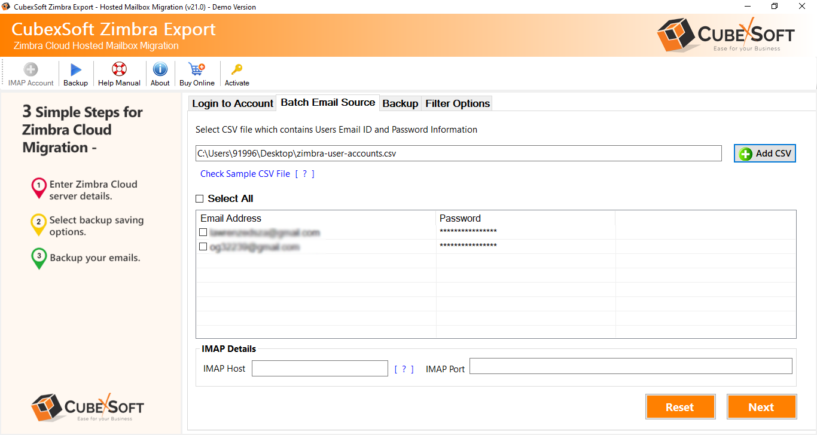Switch to Login to Account tab

click(233, 103)
